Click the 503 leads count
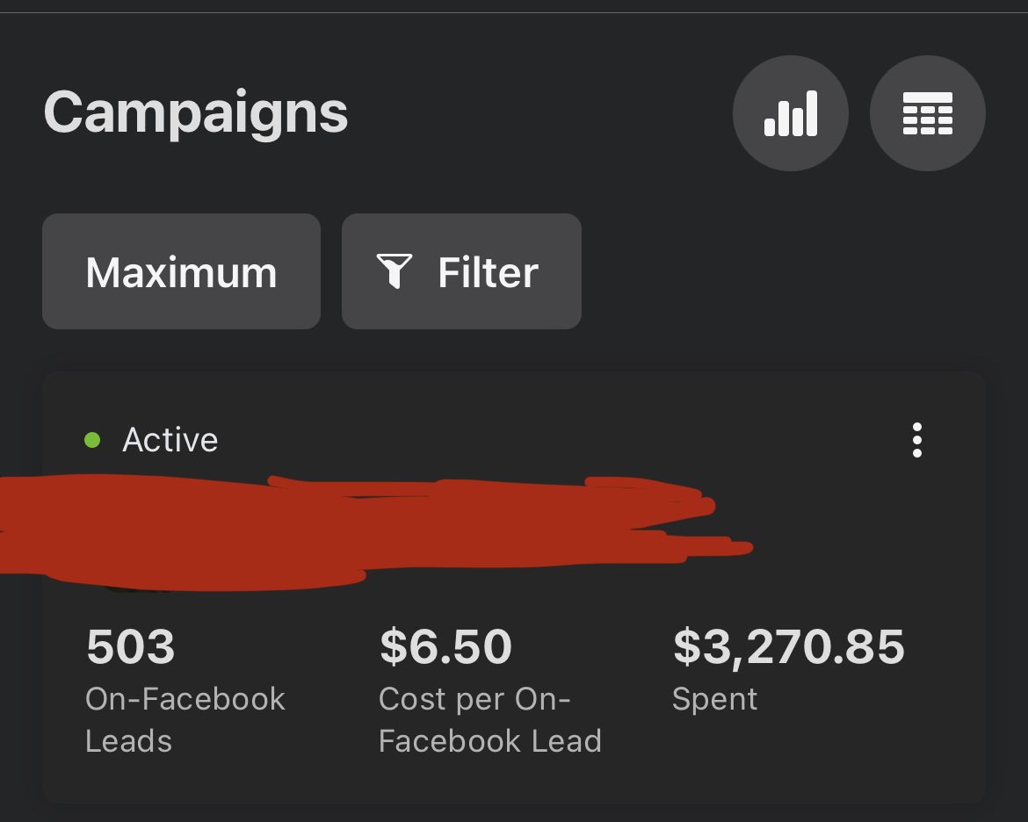Screen dimensions: 1028x822 [x=131, y=646]
